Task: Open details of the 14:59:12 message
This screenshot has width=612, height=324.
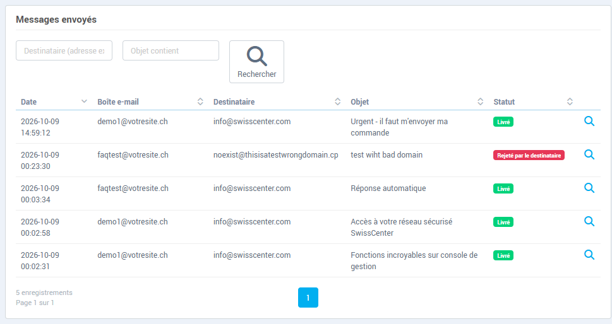Action: [x=589, y=121]
